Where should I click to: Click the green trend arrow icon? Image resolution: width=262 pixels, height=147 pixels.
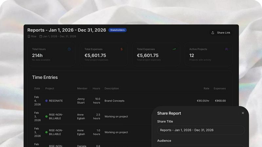(174, 49)
